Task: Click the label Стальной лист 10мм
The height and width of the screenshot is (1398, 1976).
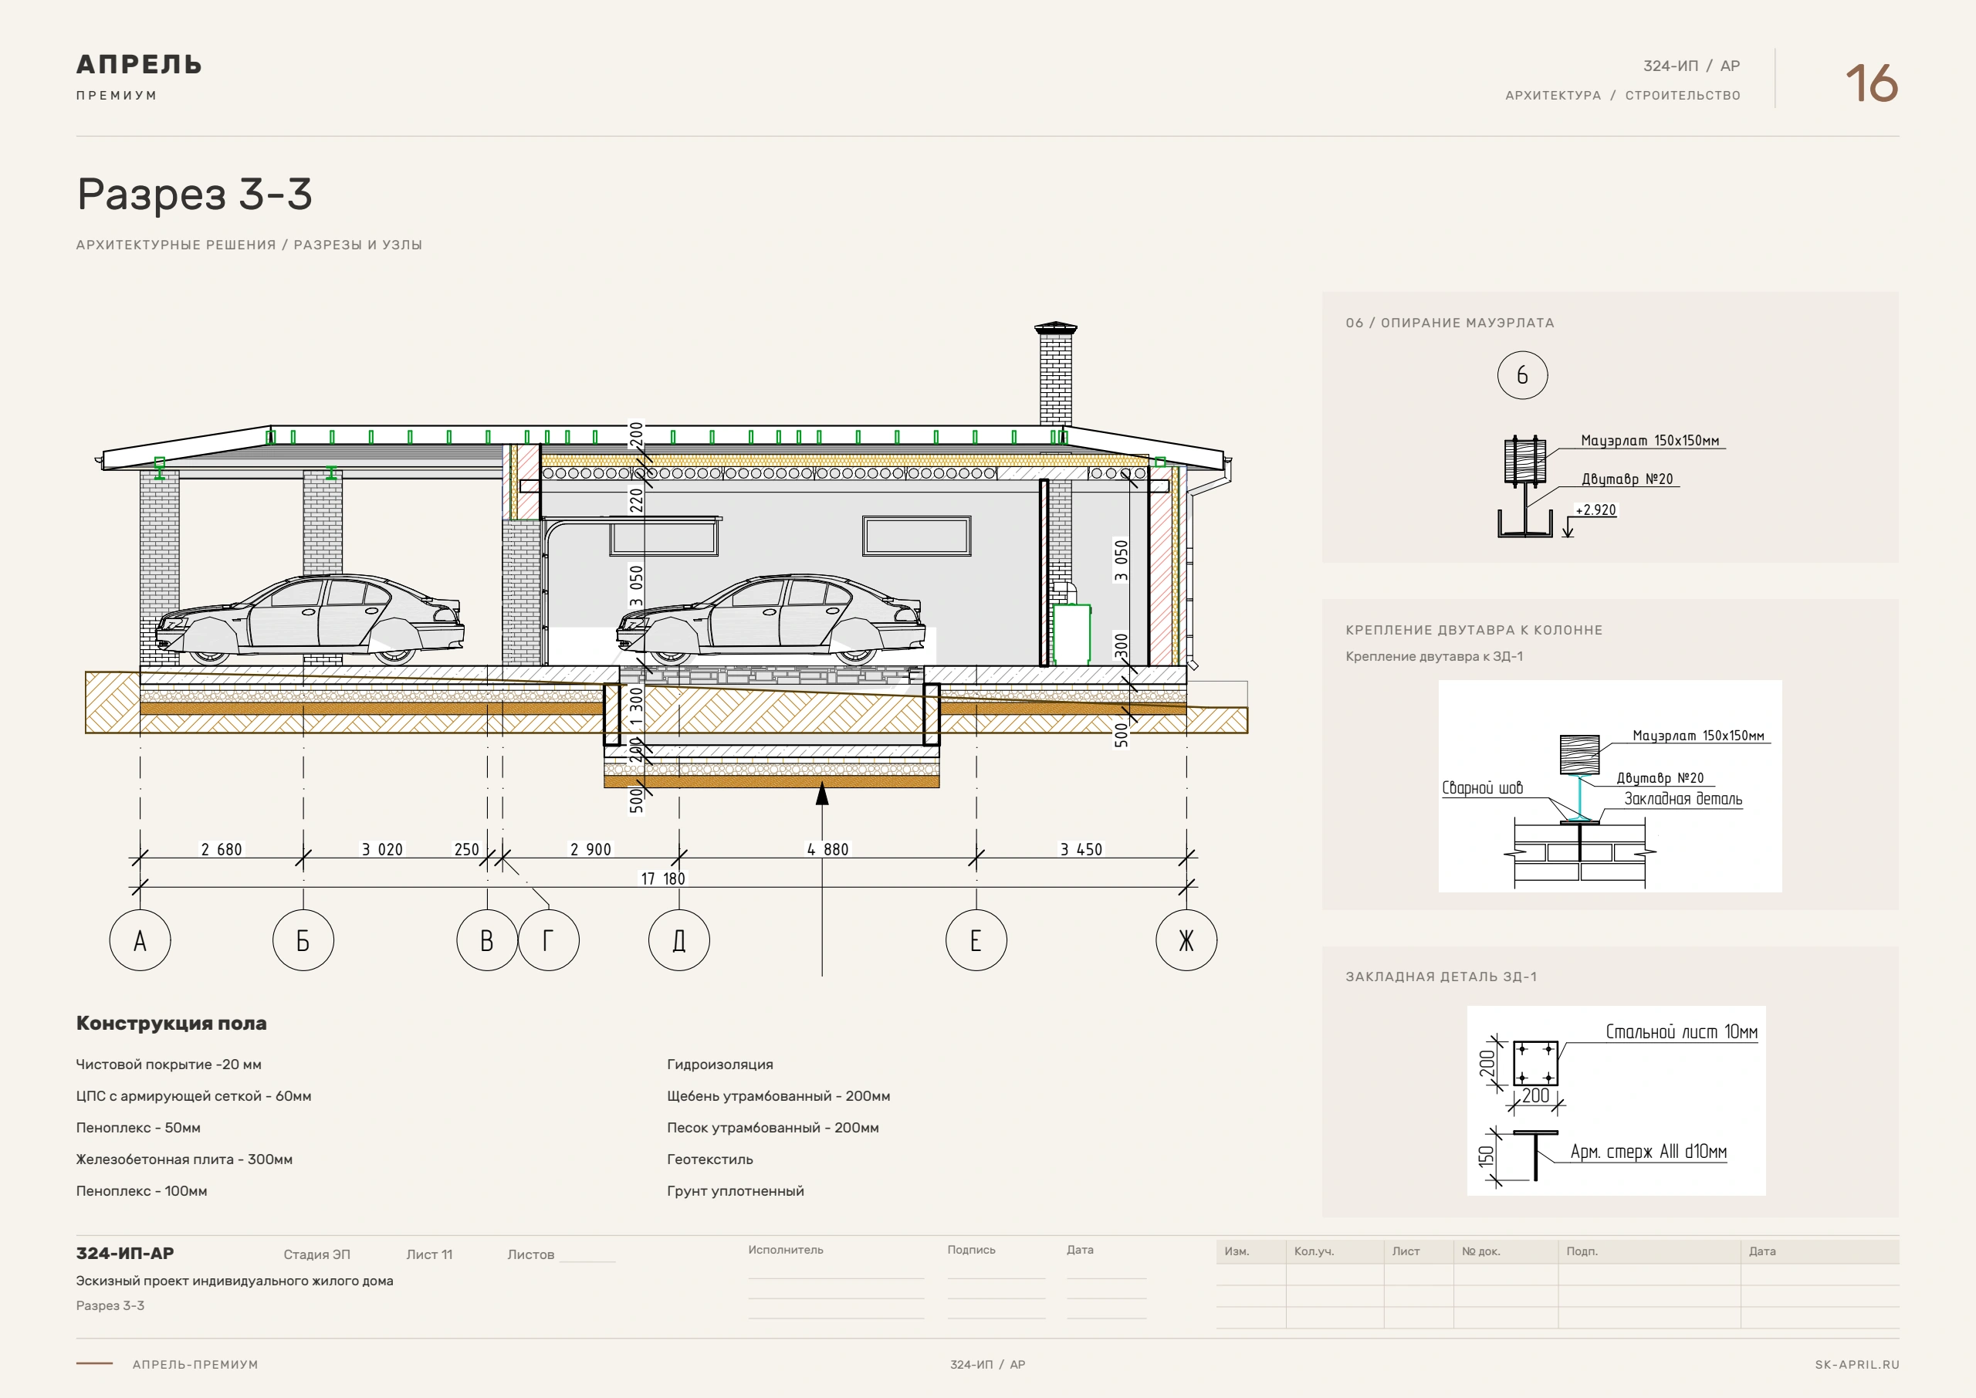Action: tap(1682, 1031)
